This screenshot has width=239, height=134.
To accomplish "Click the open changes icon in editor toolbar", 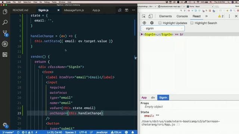I will pos(119,10).
